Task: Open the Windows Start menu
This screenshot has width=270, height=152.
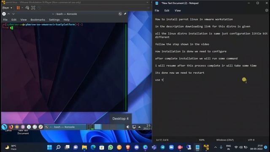Action: point(49,147)
